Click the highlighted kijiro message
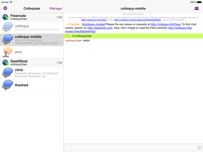The height and width of the screenshot is (152, 203). 133,36
